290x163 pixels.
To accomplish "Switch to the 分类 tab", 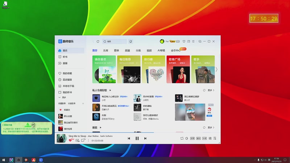I will click(x=138, y=50).
